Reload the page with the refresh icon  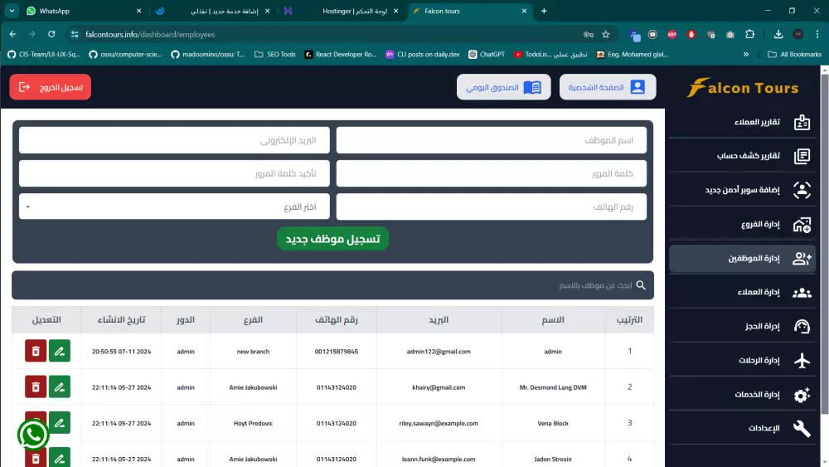(51, 34)
